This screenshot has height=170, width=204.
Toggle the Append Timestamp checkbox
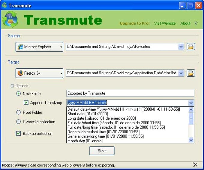[26, 103]
